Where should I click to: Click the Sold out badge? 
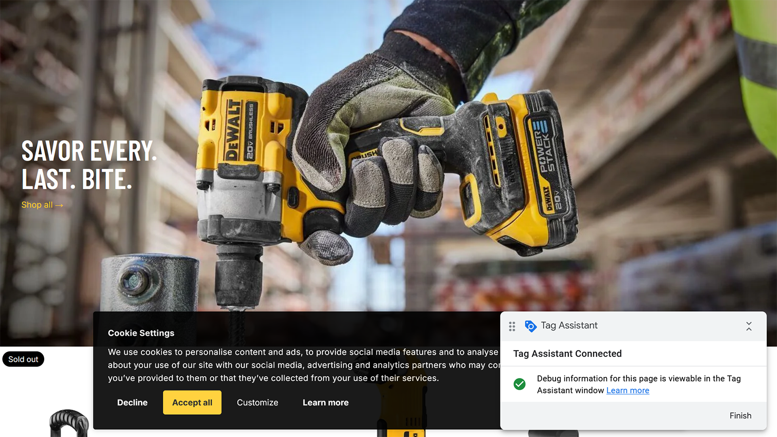[23, 359]
